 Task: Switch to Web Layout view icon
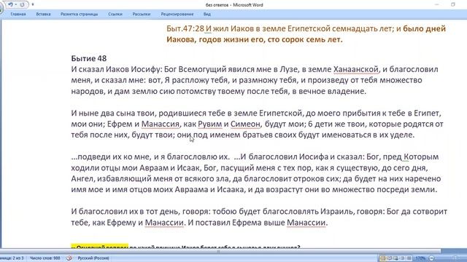[x=396, y=258]
